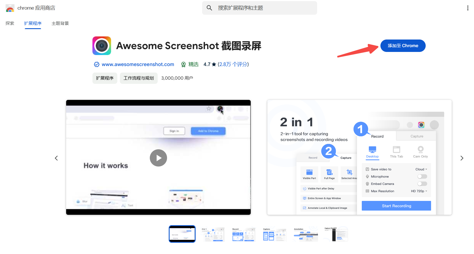Click Start Recording in the slide's mock popup

click(x=396, y=206)
